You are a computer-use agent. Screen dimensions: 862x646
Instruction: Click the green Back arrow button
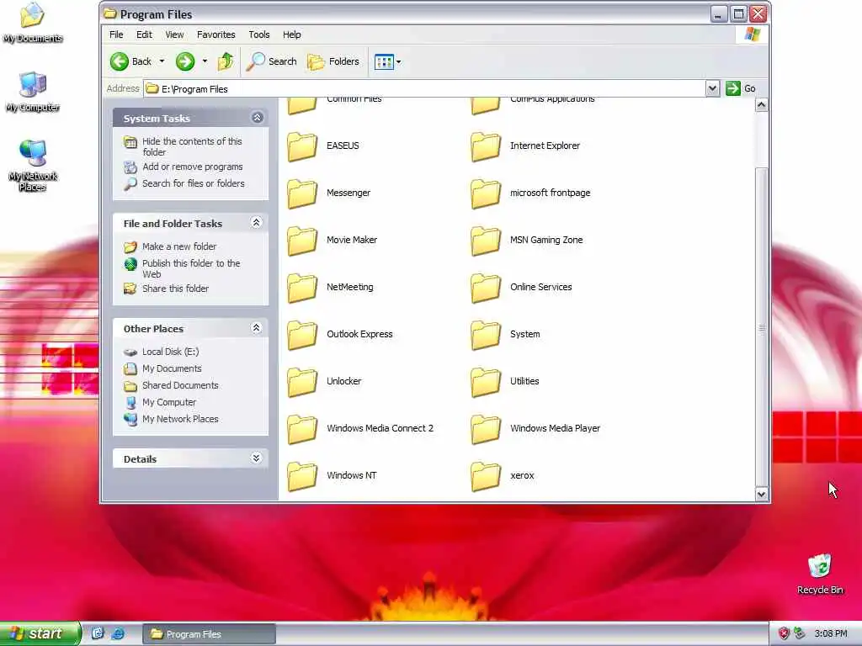point(120,61)
